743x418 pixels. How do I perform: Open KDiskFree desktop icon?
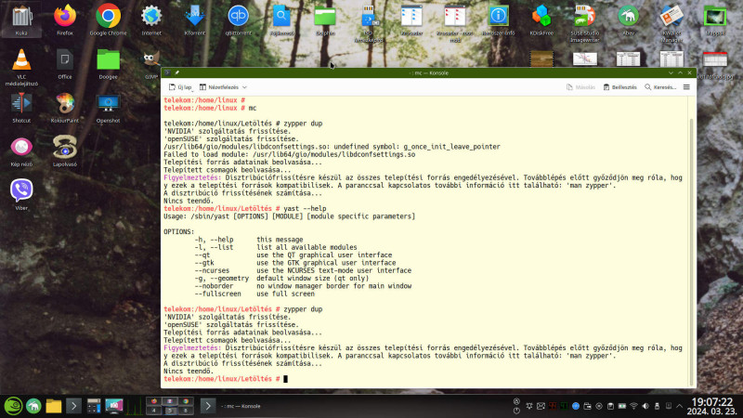pos(541,20)
